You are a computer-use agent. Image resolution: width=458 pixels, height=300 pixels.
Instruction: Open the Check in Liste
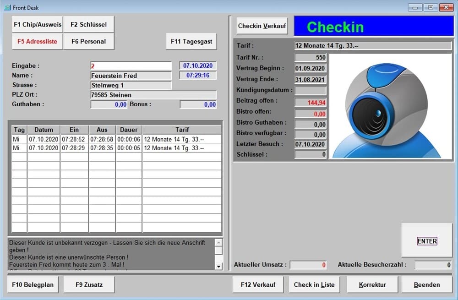(314, 284)
